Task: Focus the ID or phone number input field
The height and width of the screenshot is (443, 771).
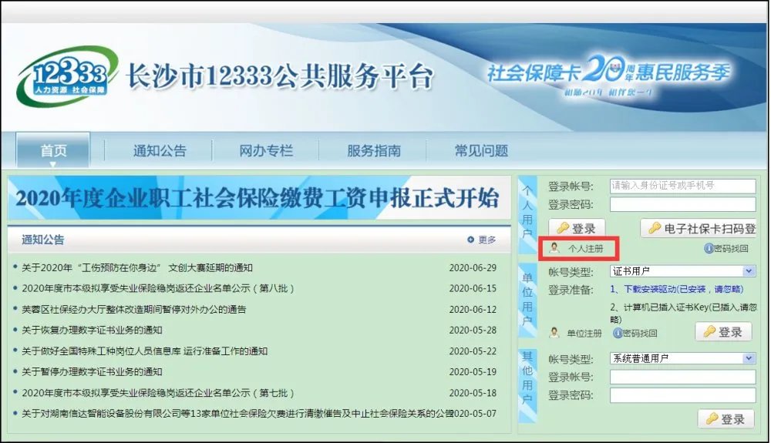Action: pyautogui.click(x=682, y=186)
